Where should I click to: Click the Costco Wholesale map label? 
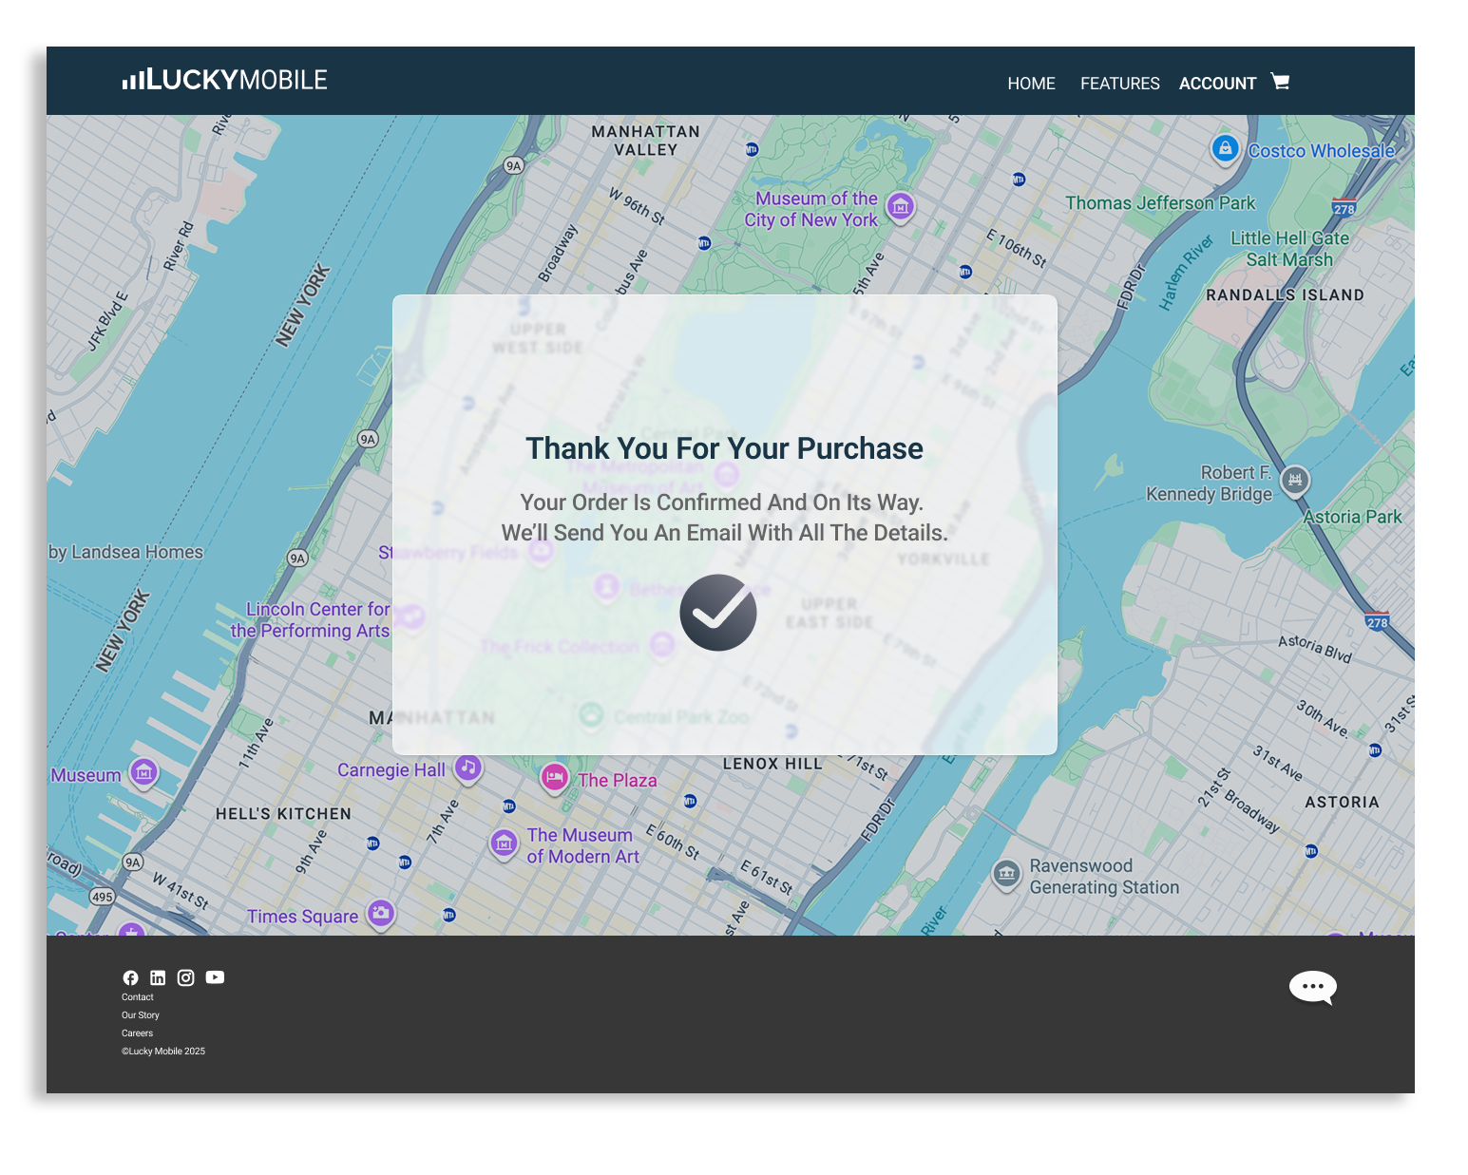(x=1321, y=151)
